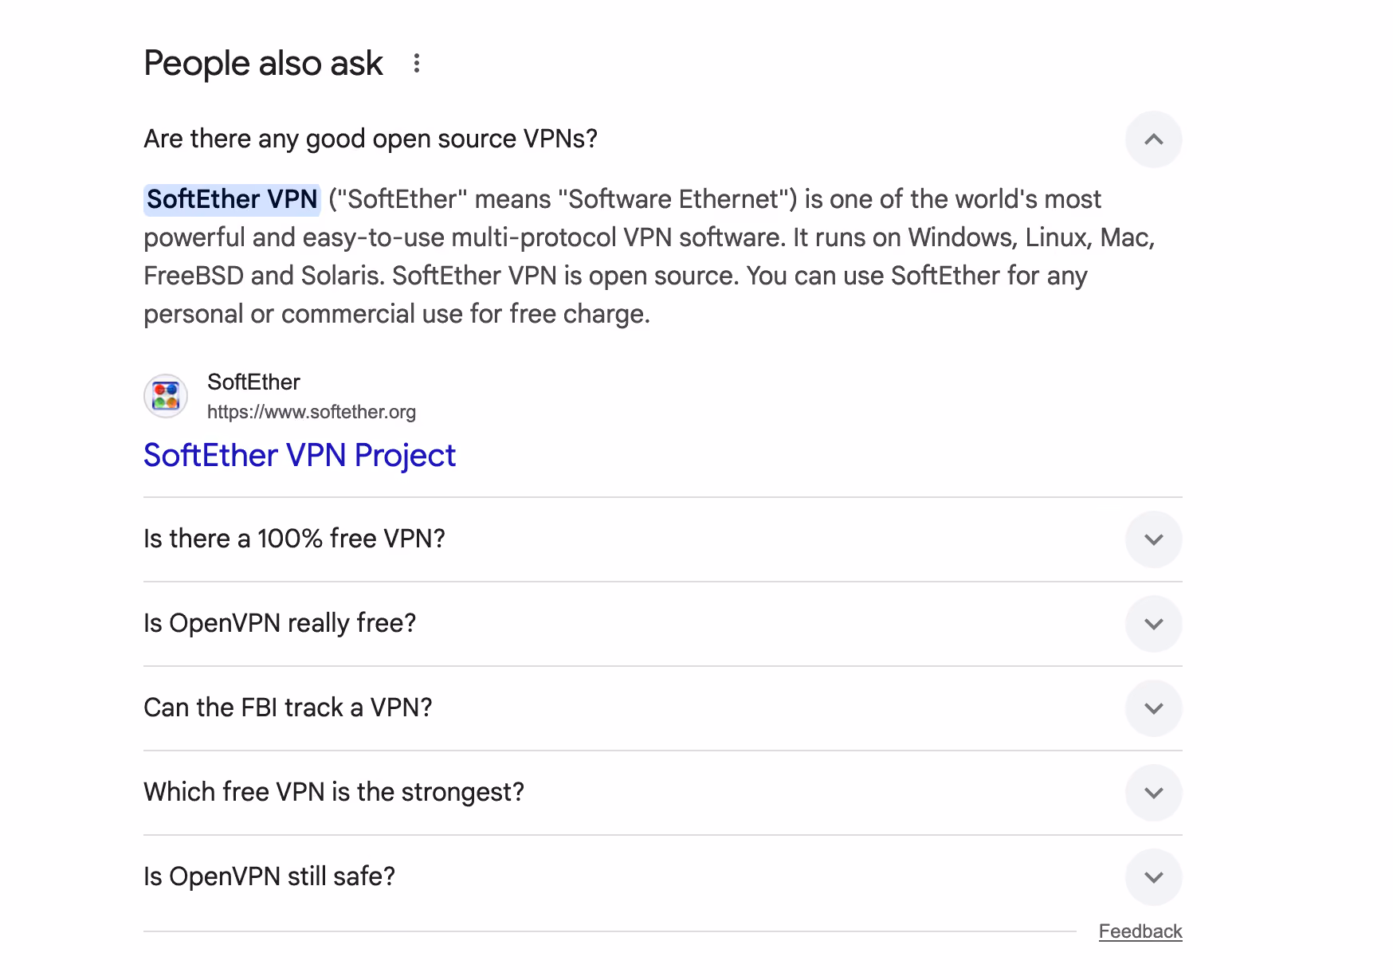Collapse the open source VPNs answer chevron
Image resolution: width=1393 pixels, height=980 pixels.
click(1153, 139)
